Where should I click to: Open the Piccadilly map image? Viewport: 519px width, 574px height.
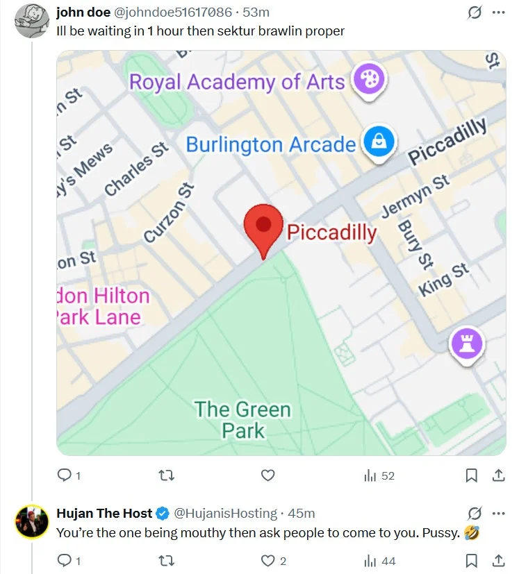click(281, 253)
